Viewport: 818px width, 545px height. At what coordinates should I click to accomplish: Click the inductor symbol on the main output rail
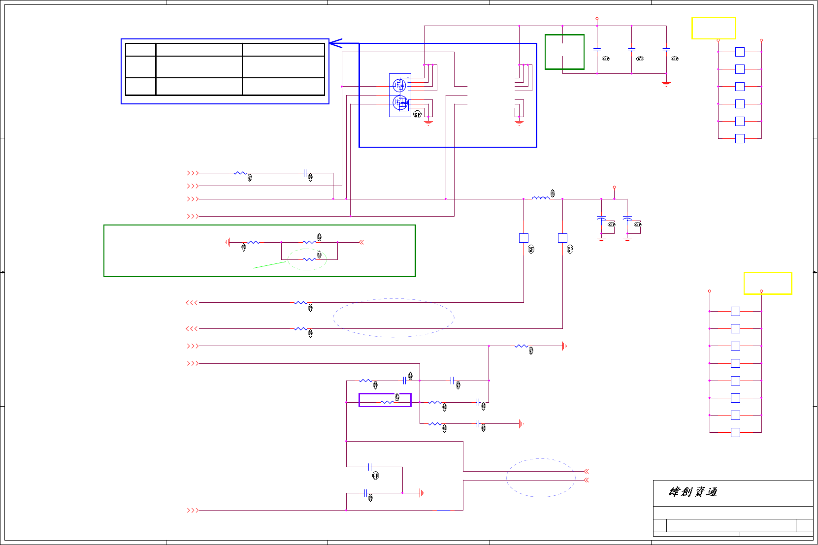click(541, 198)
